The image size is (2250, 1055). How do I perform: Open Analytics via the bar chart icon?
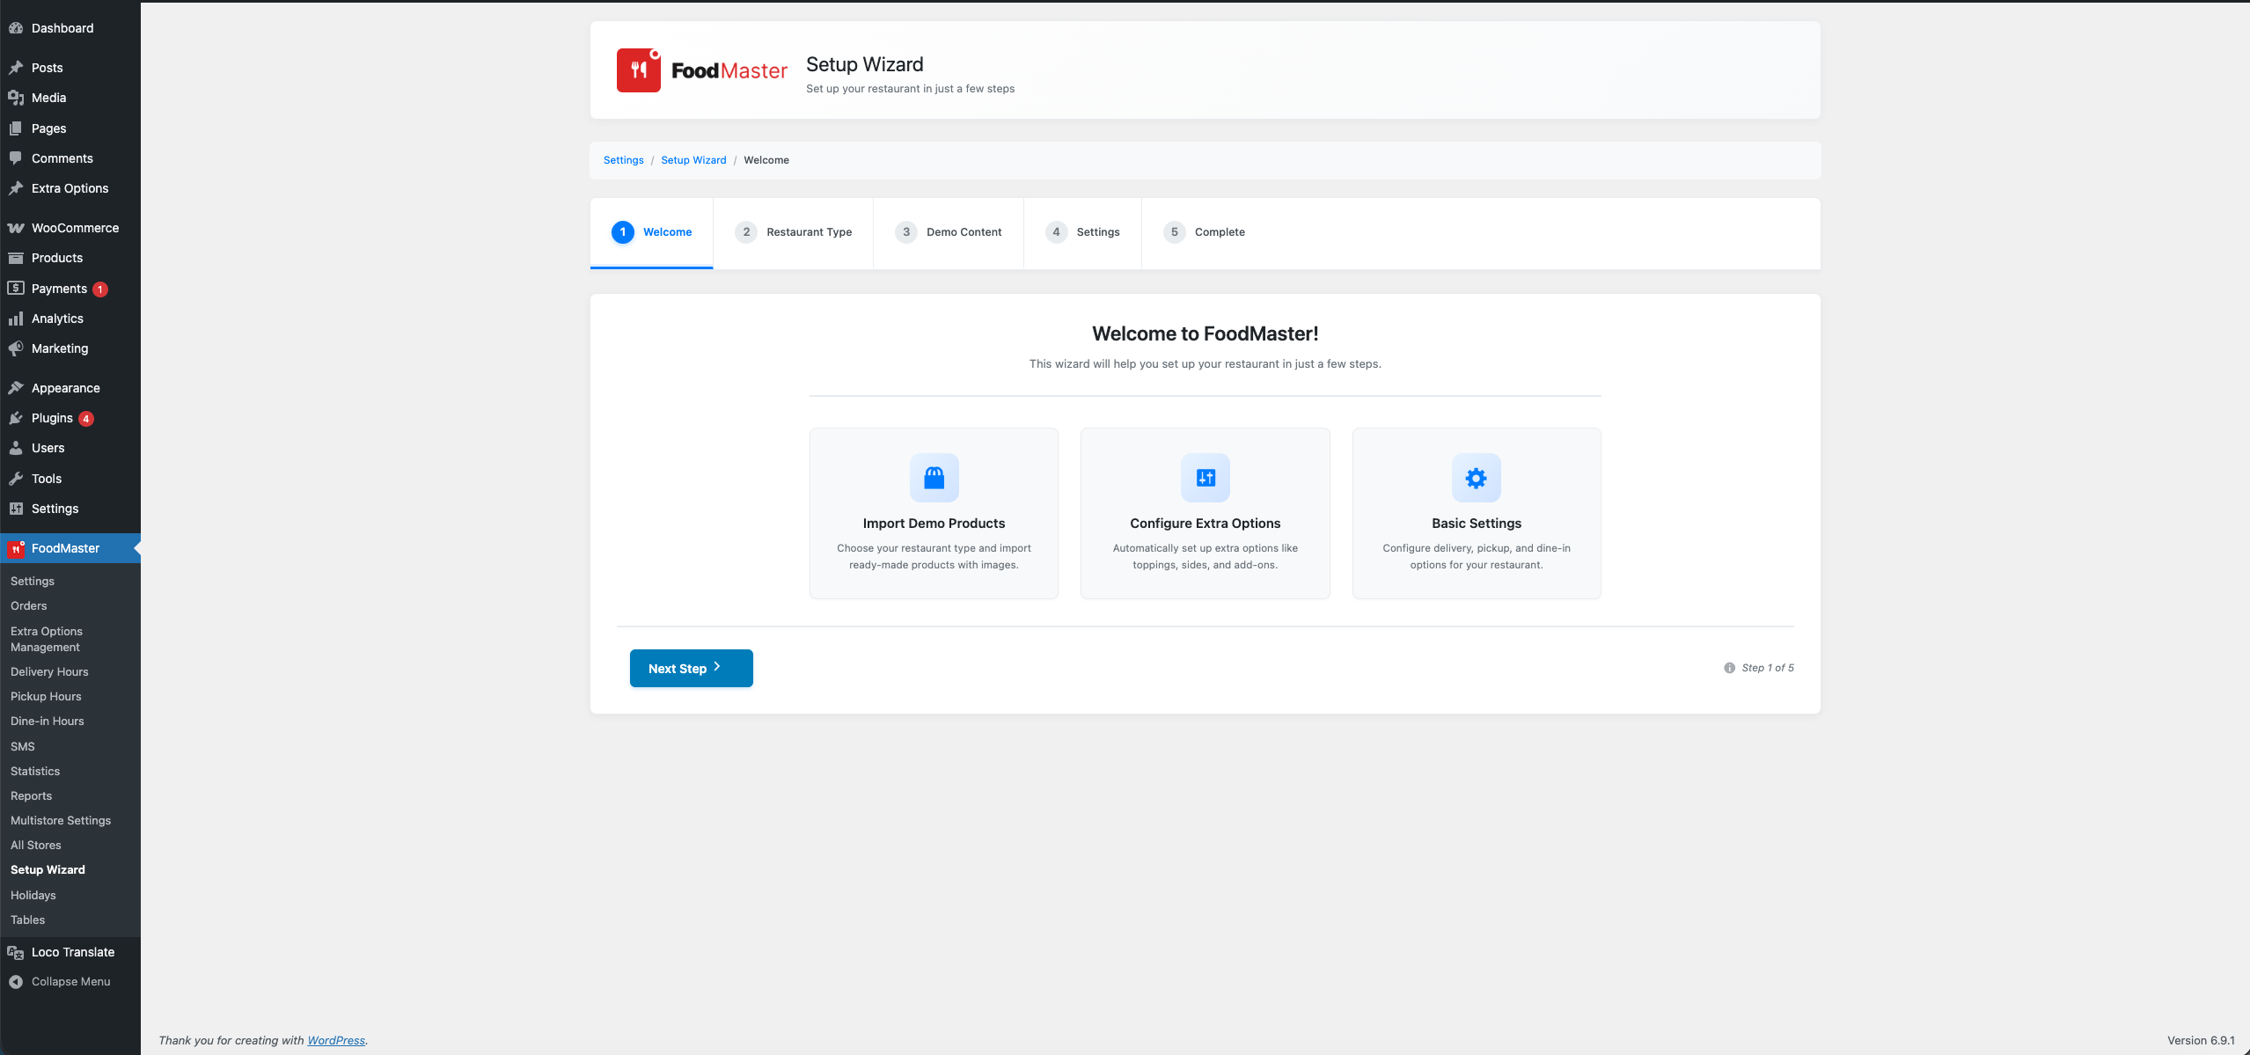pyautogui.click(x=17, y=319)
